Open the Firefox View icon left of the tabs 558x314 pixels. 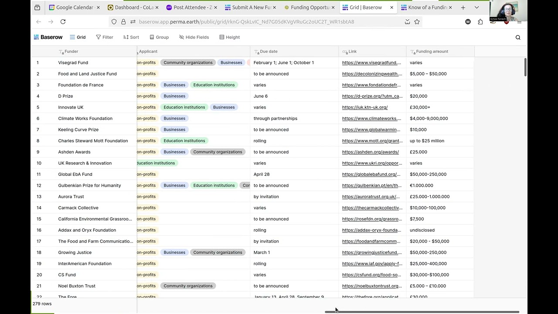tap(37, 7)
